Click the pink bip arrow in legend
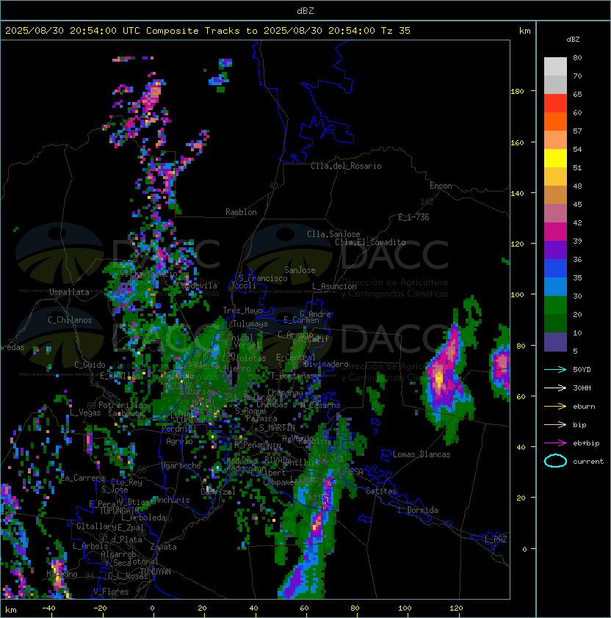This screenshot has width=611, height=618. 555,424
